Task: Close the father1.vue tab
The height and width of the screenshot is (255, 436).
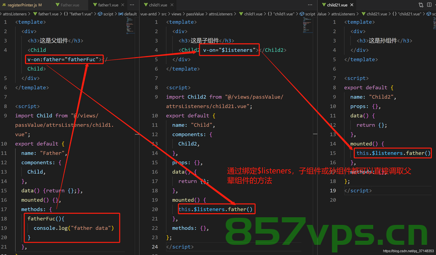Action: coord(123,5)
